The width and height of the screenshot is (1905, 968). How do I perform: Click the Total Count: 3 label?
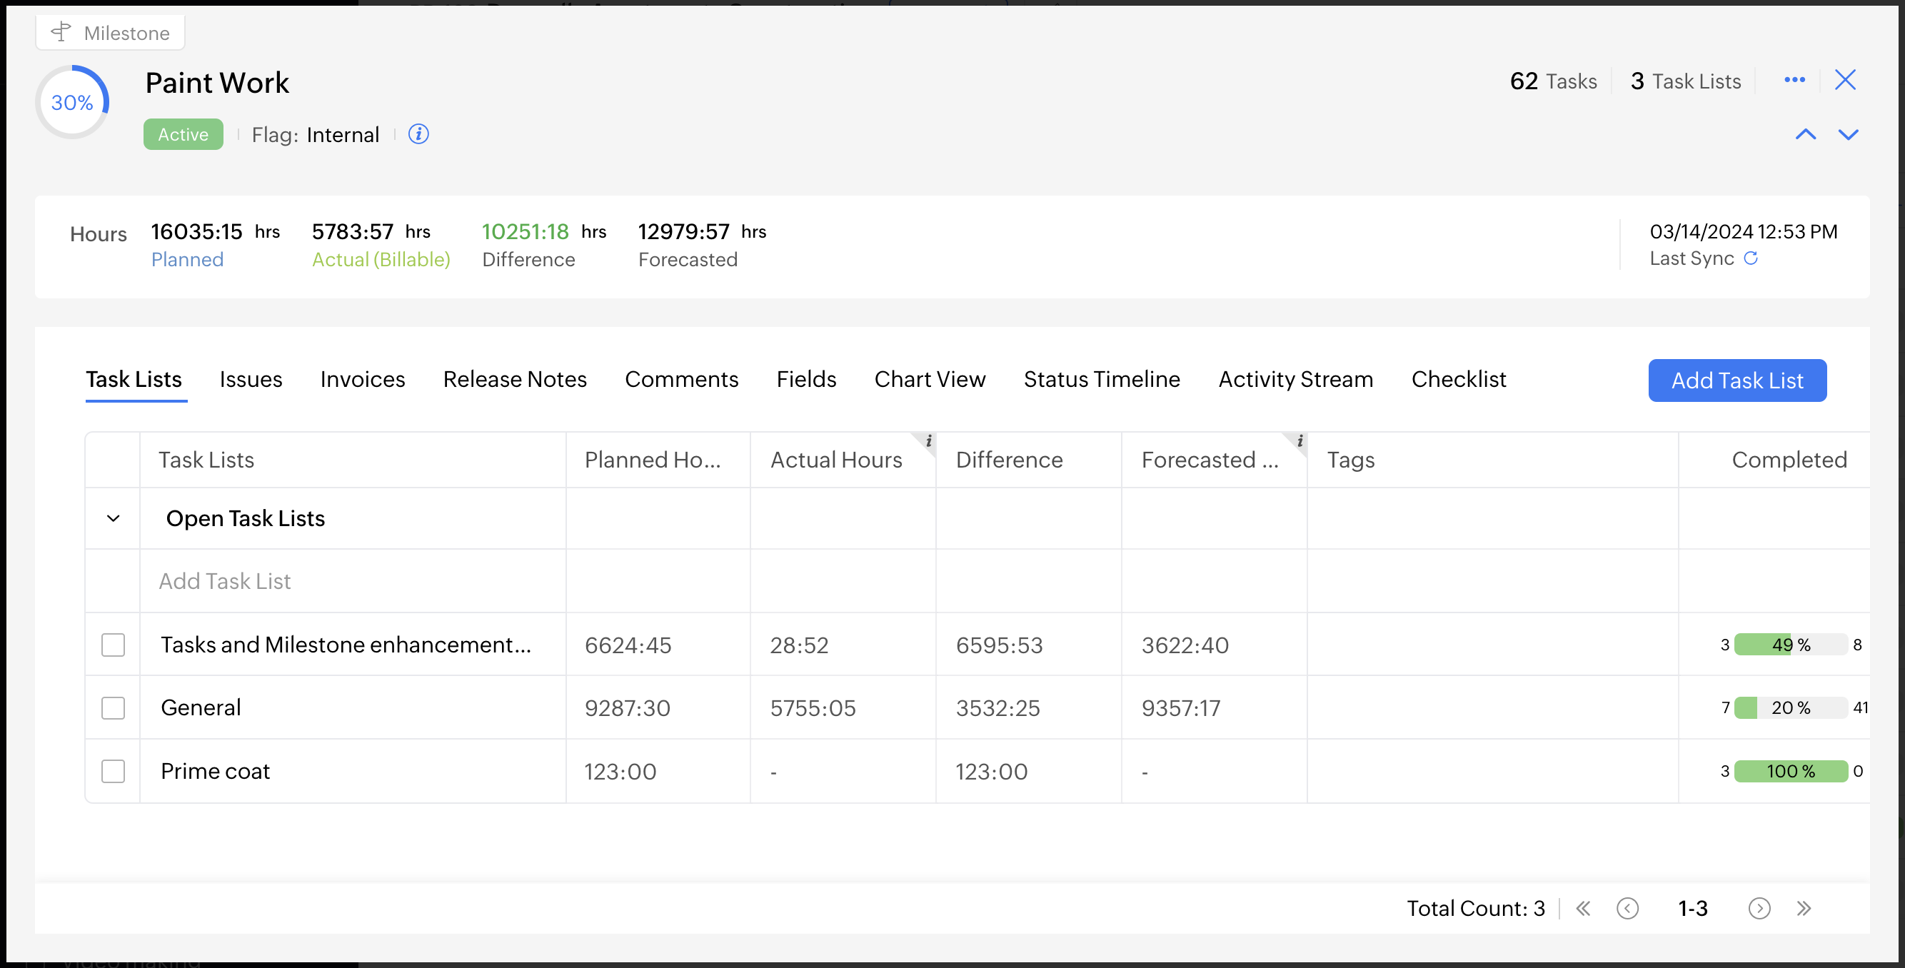pos(1475,908)
